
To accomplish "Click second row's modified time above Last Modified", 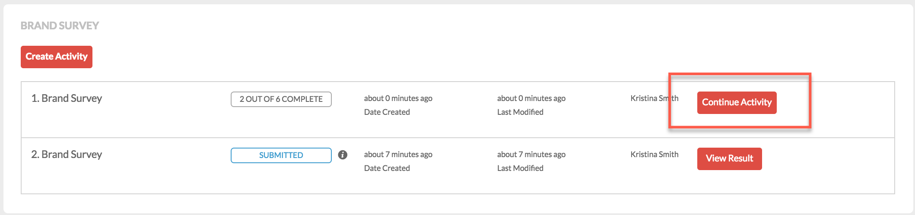I will (x=531, y=155).
